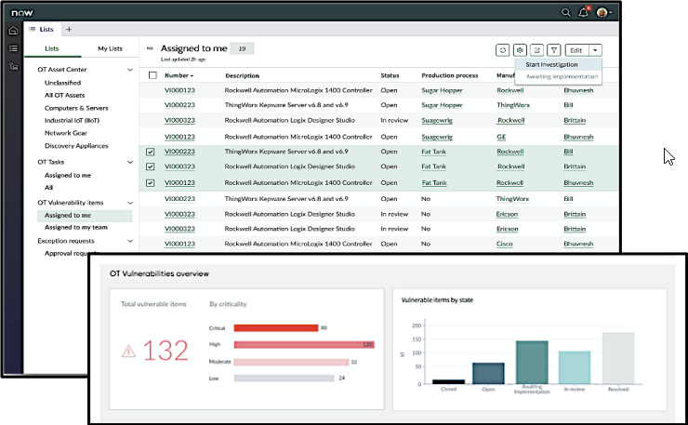688x425 pixels.
Task: Switch to the Lists tab in panel
Action: pos(52,48)
